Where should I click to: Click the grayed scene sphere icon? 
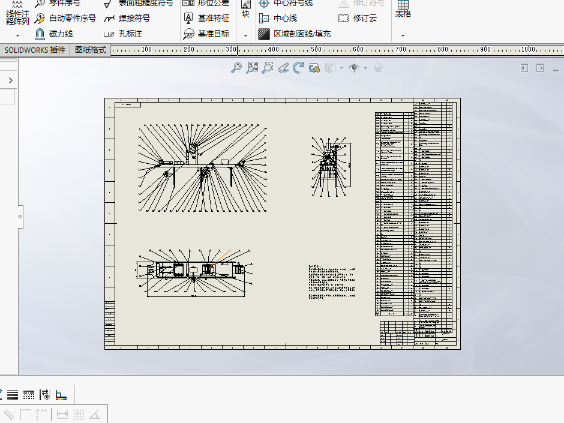click(378, 67)
